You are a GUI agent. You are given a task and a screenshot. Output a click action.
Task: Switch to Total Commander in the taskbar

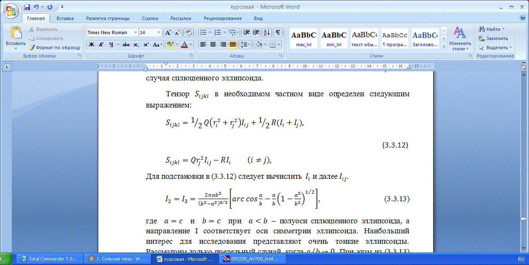[50, 259]
